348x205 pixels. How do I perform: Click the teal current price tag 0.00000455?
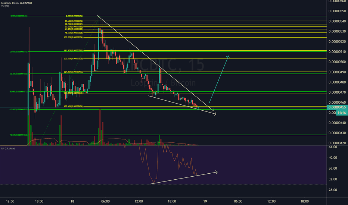pyautogui.click(x=337, y=107)
